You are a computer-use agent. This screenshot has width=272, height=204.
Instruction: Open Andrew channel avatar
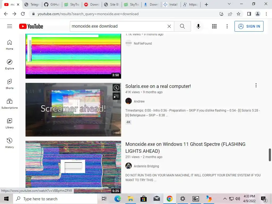(x=129, y=101)
